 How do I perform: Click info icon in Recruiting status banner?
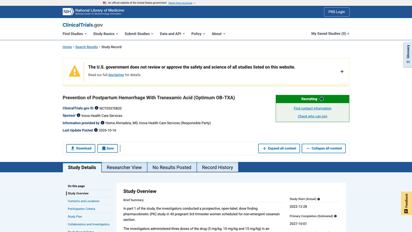tap(322, 99)
